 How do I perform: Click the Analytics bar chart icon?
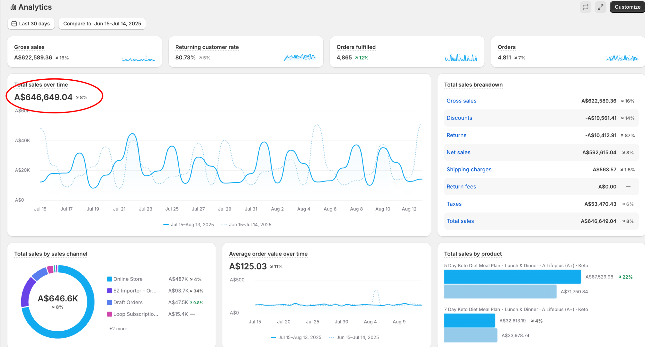point(13,7)
